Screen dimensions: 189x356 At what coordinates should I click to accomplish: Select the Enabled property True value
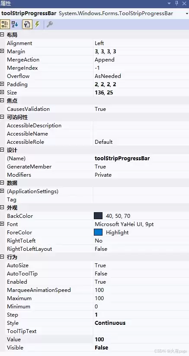[x=100, y=282]
